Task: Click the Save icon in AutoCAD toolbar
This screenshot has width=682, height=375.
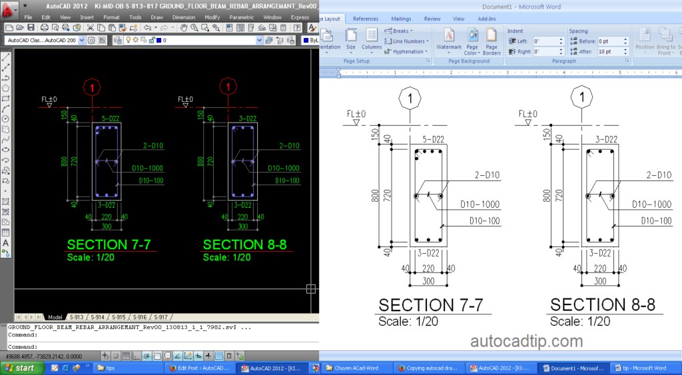Action: (30, 27)
